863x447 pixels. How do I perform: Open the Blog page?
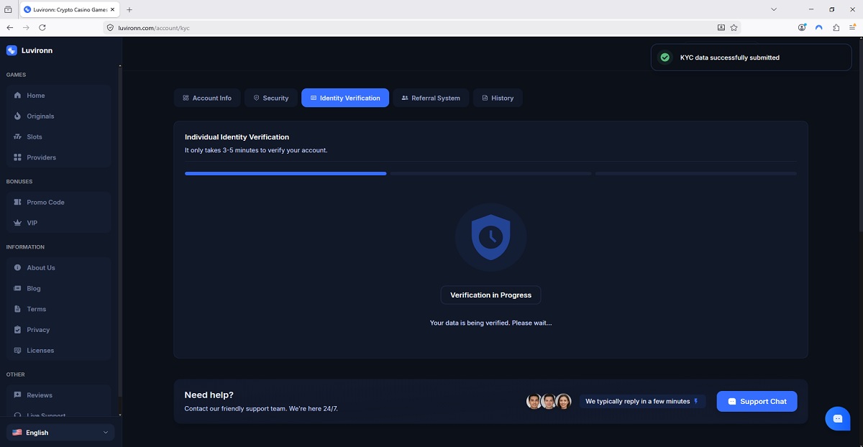coord(58,288)
